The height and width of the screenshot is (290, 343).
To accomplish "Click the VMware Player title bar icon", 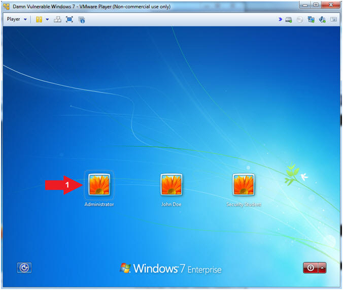I will (7, 7).
